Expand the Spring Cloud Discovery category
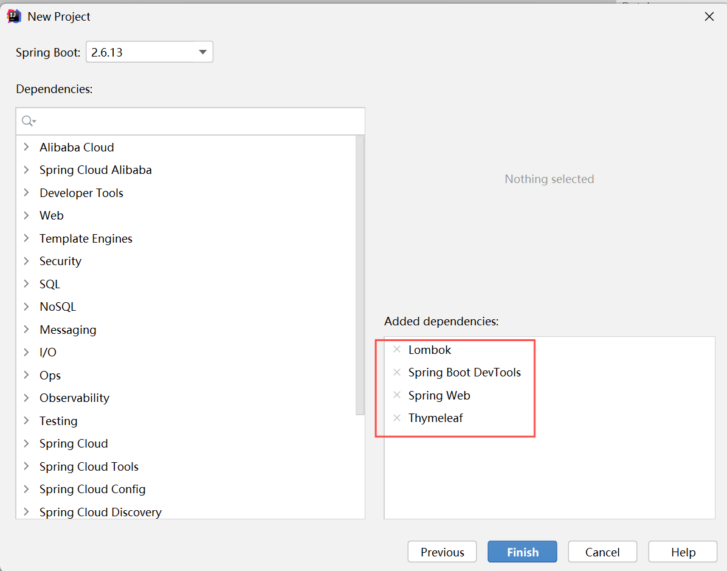This screenshot has height=571, width=727. (26, 511)
